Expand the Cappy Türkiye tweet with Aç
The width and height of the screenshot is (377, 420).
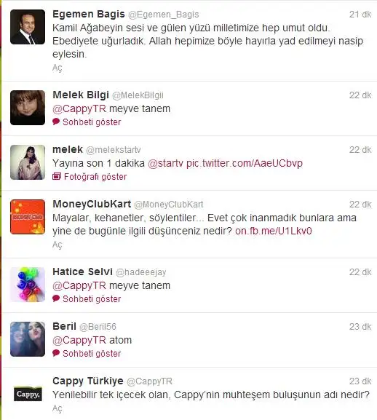coord(57,408)
